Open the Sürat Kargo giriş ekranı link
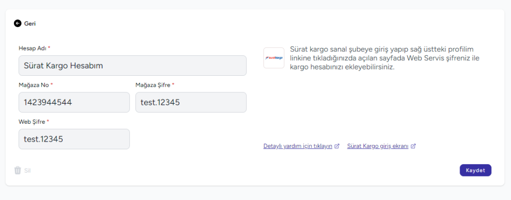Viewport: 511px width, 200px height. point(378,146)
